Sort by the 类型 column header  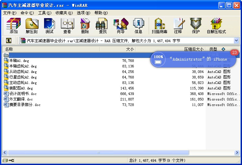[x=222, y=49]
